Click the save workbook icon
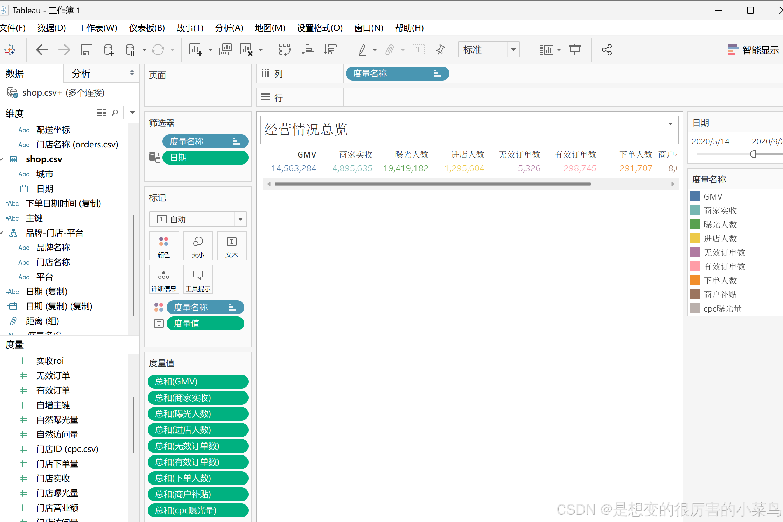Image resolution: width=783 pixels, height=522 pixels. (86, 50)
